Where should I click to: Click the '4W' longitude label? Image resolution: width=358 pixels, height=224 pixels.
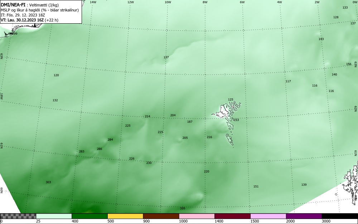(280, 2)
